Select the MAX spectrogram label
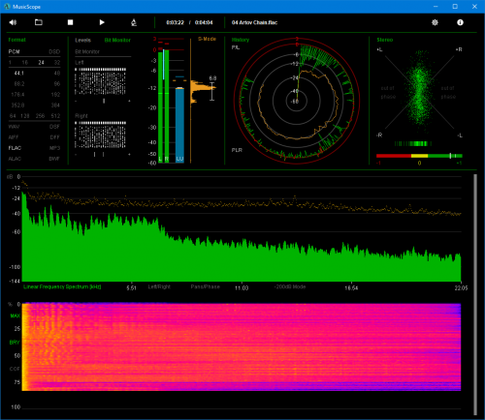Image resolution: width=485 pixels, height=420 pixels. pos(16,315)
